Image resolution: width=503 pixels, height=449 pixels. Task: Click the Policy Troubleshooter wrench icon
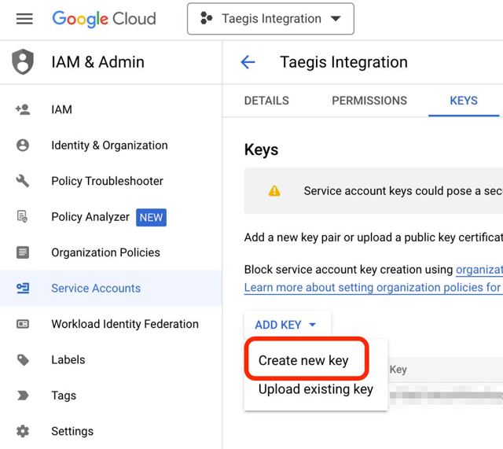[23, 181]
